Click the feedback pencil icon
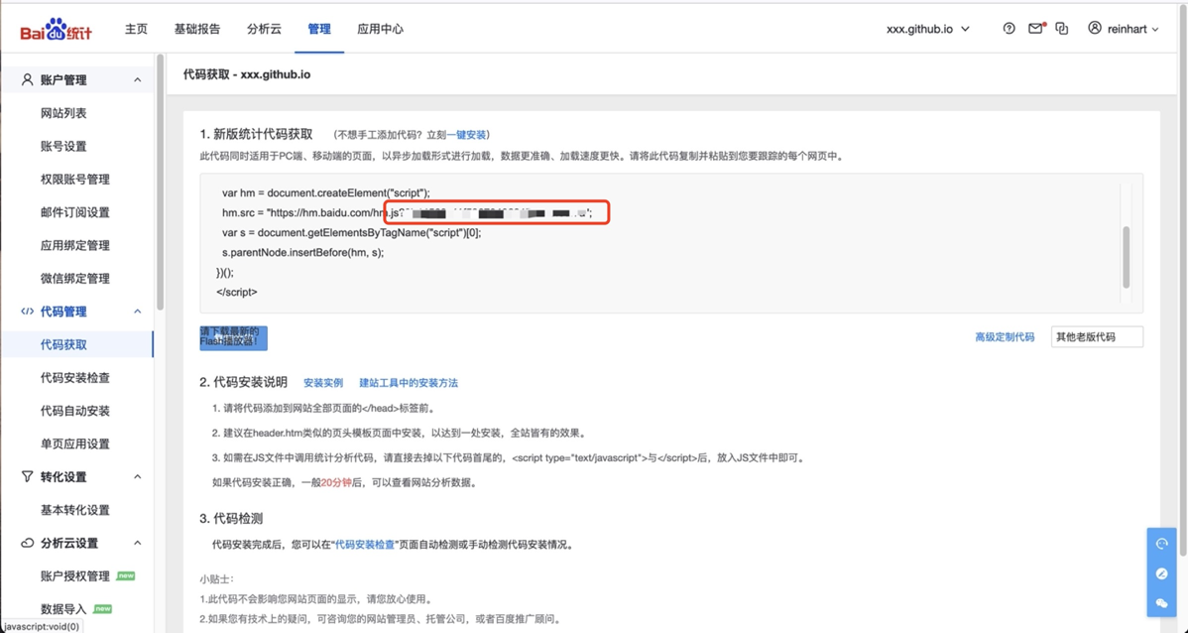Screen dimensions: 1188x633 1162,573
